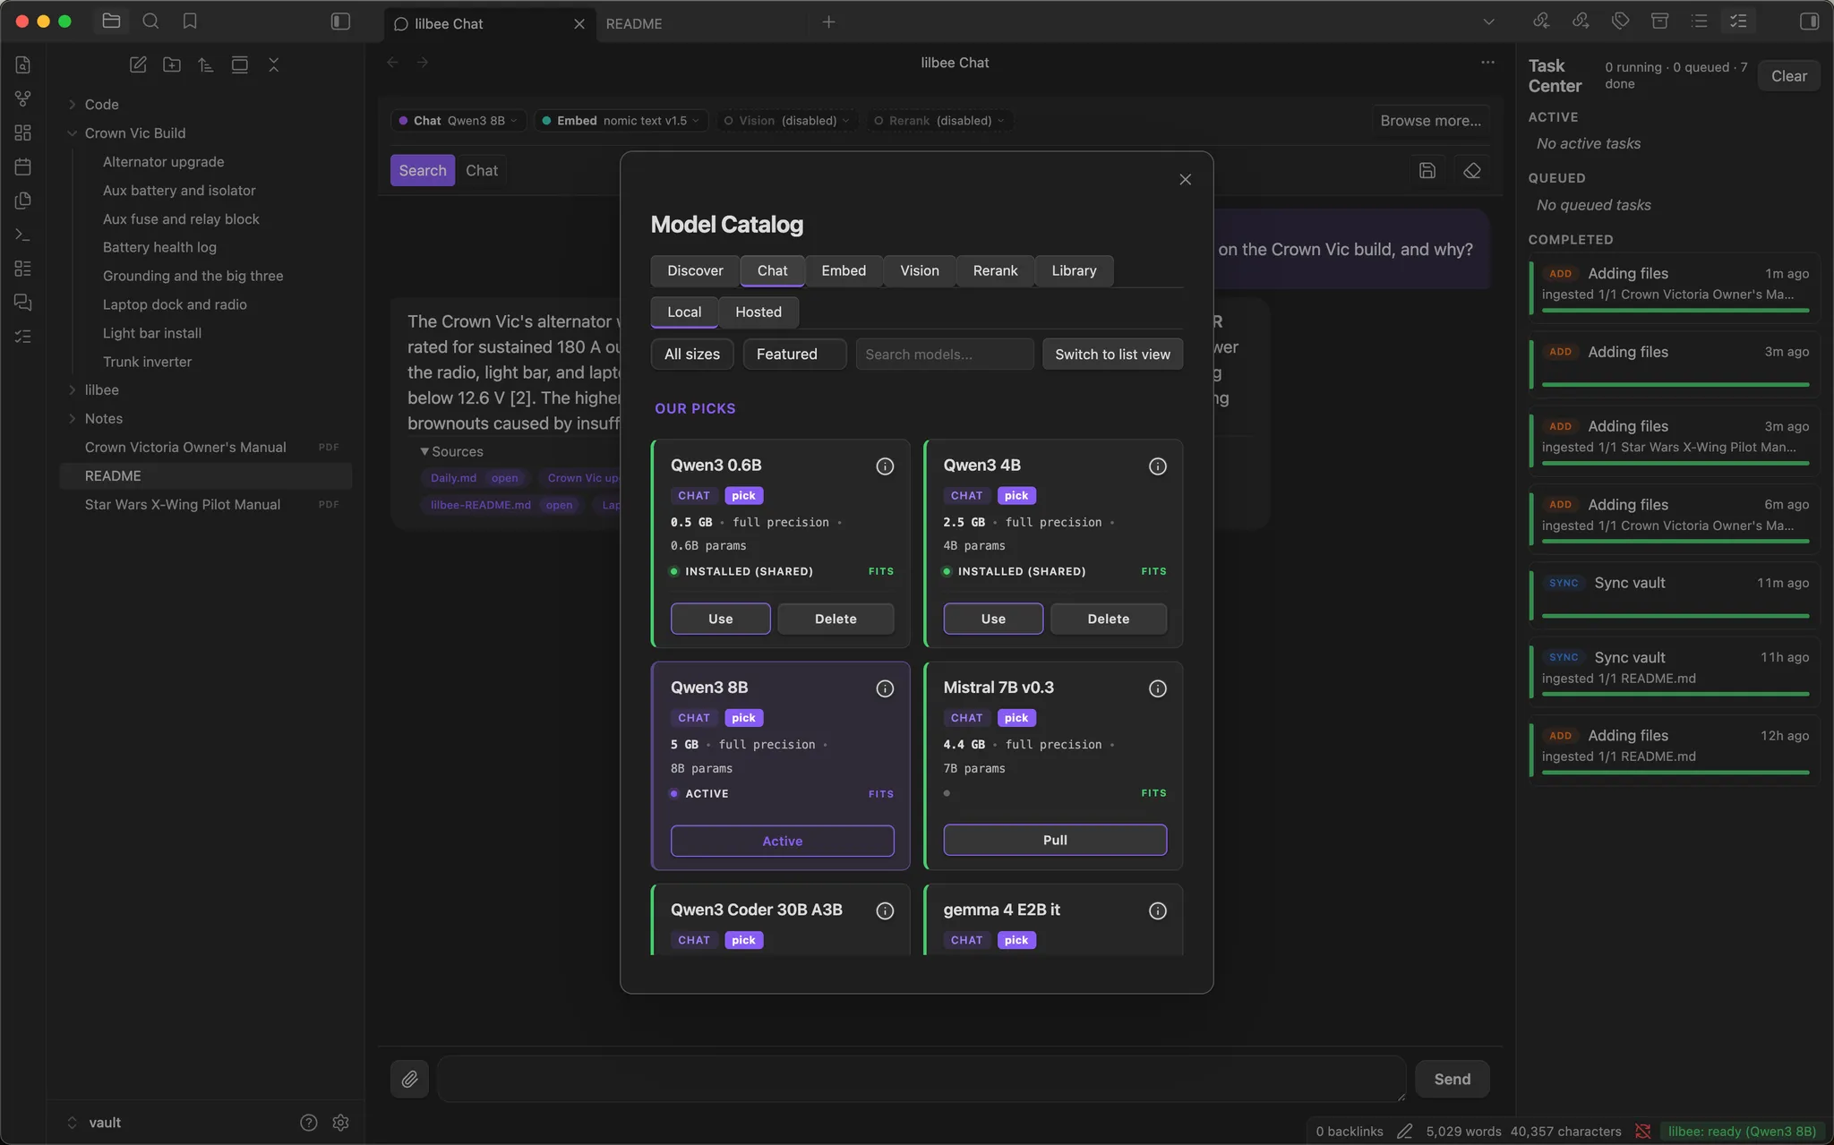Create a new folder icon
1834x1145 pixels.
tap(172, 64)
